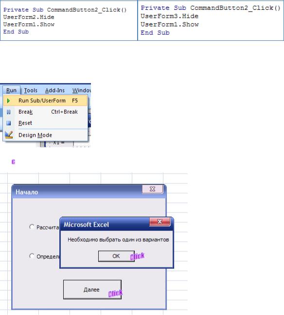This screenshot has height=315, width=284.
Task: Click the blue Reset square icon
Action: coord(8,123)
